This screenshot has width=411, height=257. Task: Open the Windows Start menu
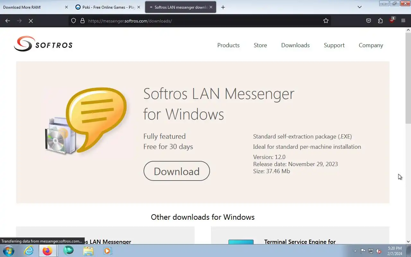coord(8,251)
